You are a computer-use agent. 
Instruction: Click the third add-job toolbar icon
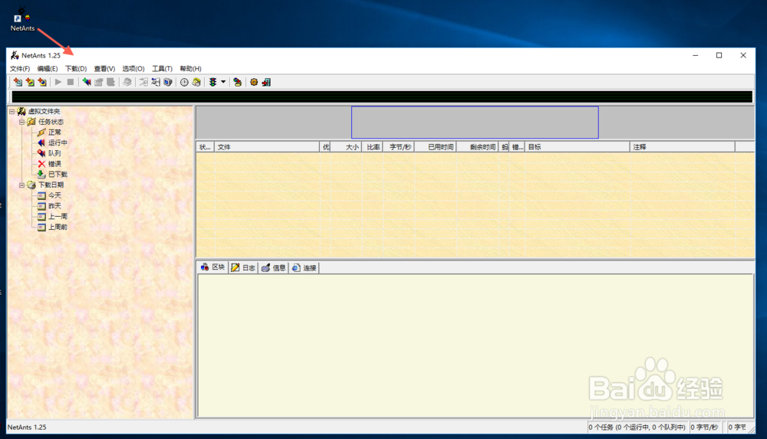point(42,82)
